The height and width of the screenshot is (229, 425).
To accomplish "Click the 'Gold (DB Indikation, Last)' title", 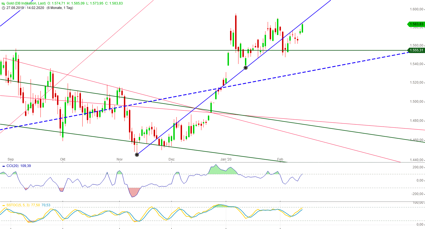I will [26, 3].
